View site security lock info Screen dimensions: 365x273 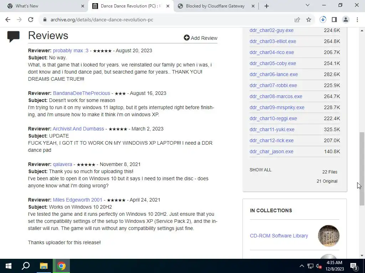(x=45, y=20)
